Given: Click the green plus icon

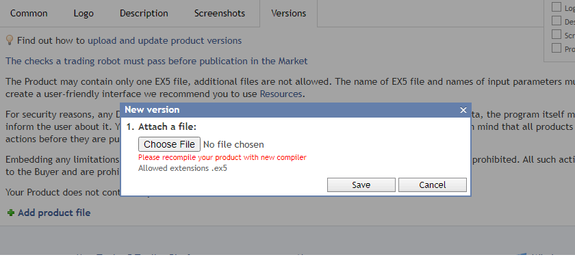Looking at the screenshot, I should (x=11, y=213).
